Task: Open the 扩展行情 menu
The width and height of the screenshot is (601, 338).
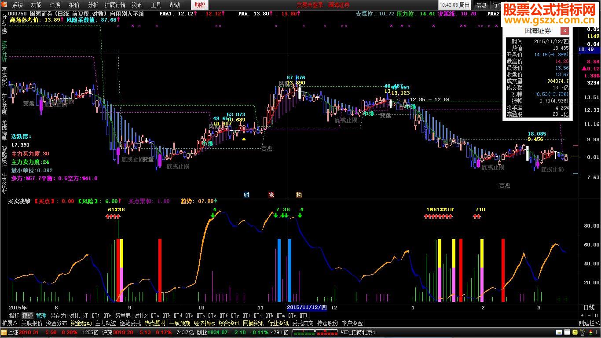Action: coord(115,5)
